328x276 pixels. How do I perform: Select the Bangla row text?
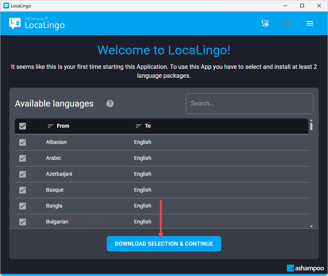[x=54, y=206]
